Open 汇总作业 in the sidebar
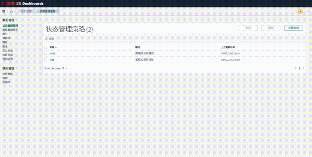The image size is (312, 157). point(8,51)
